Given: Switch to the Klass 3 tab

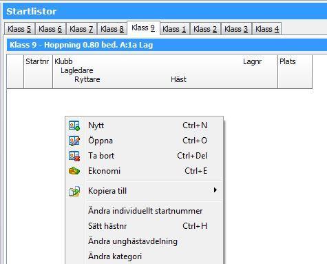Looking at the screenshot, I should (236, 29).
